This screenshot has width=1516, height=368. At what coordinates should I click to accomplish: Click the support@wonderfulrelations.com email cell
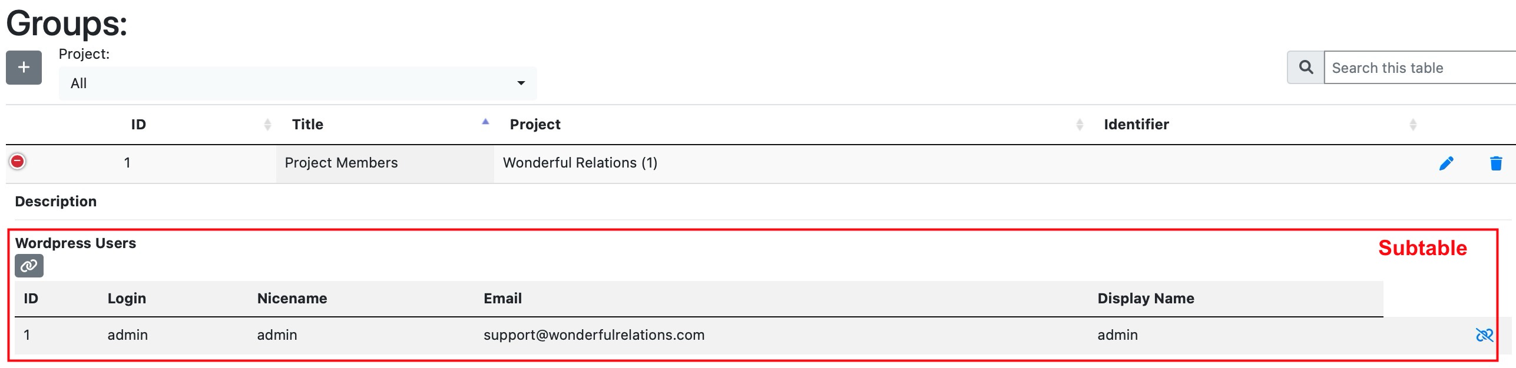click(594, 335)
